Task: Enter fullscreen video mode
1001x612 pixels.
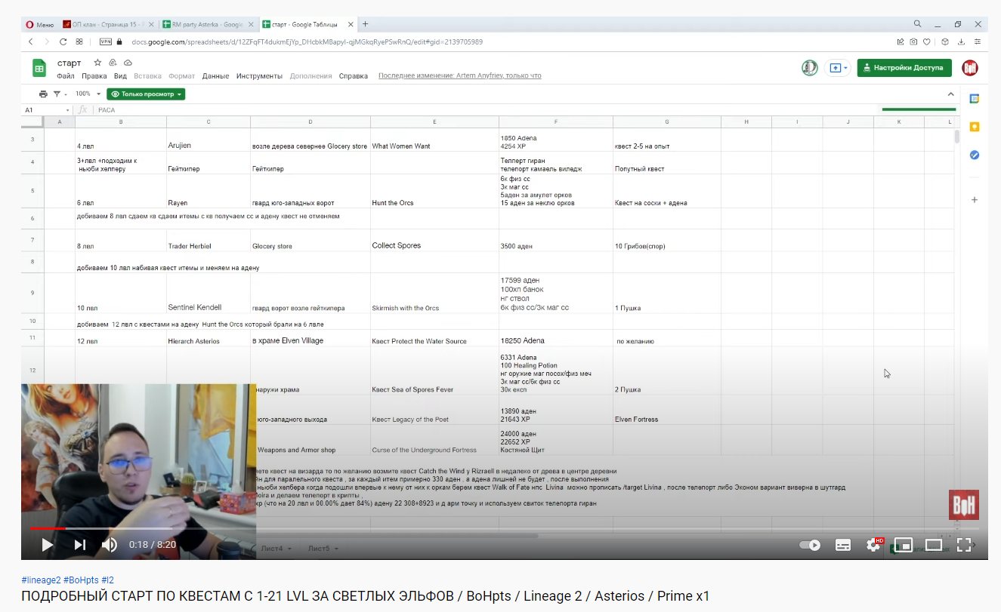Action: (x=964, y=544)
